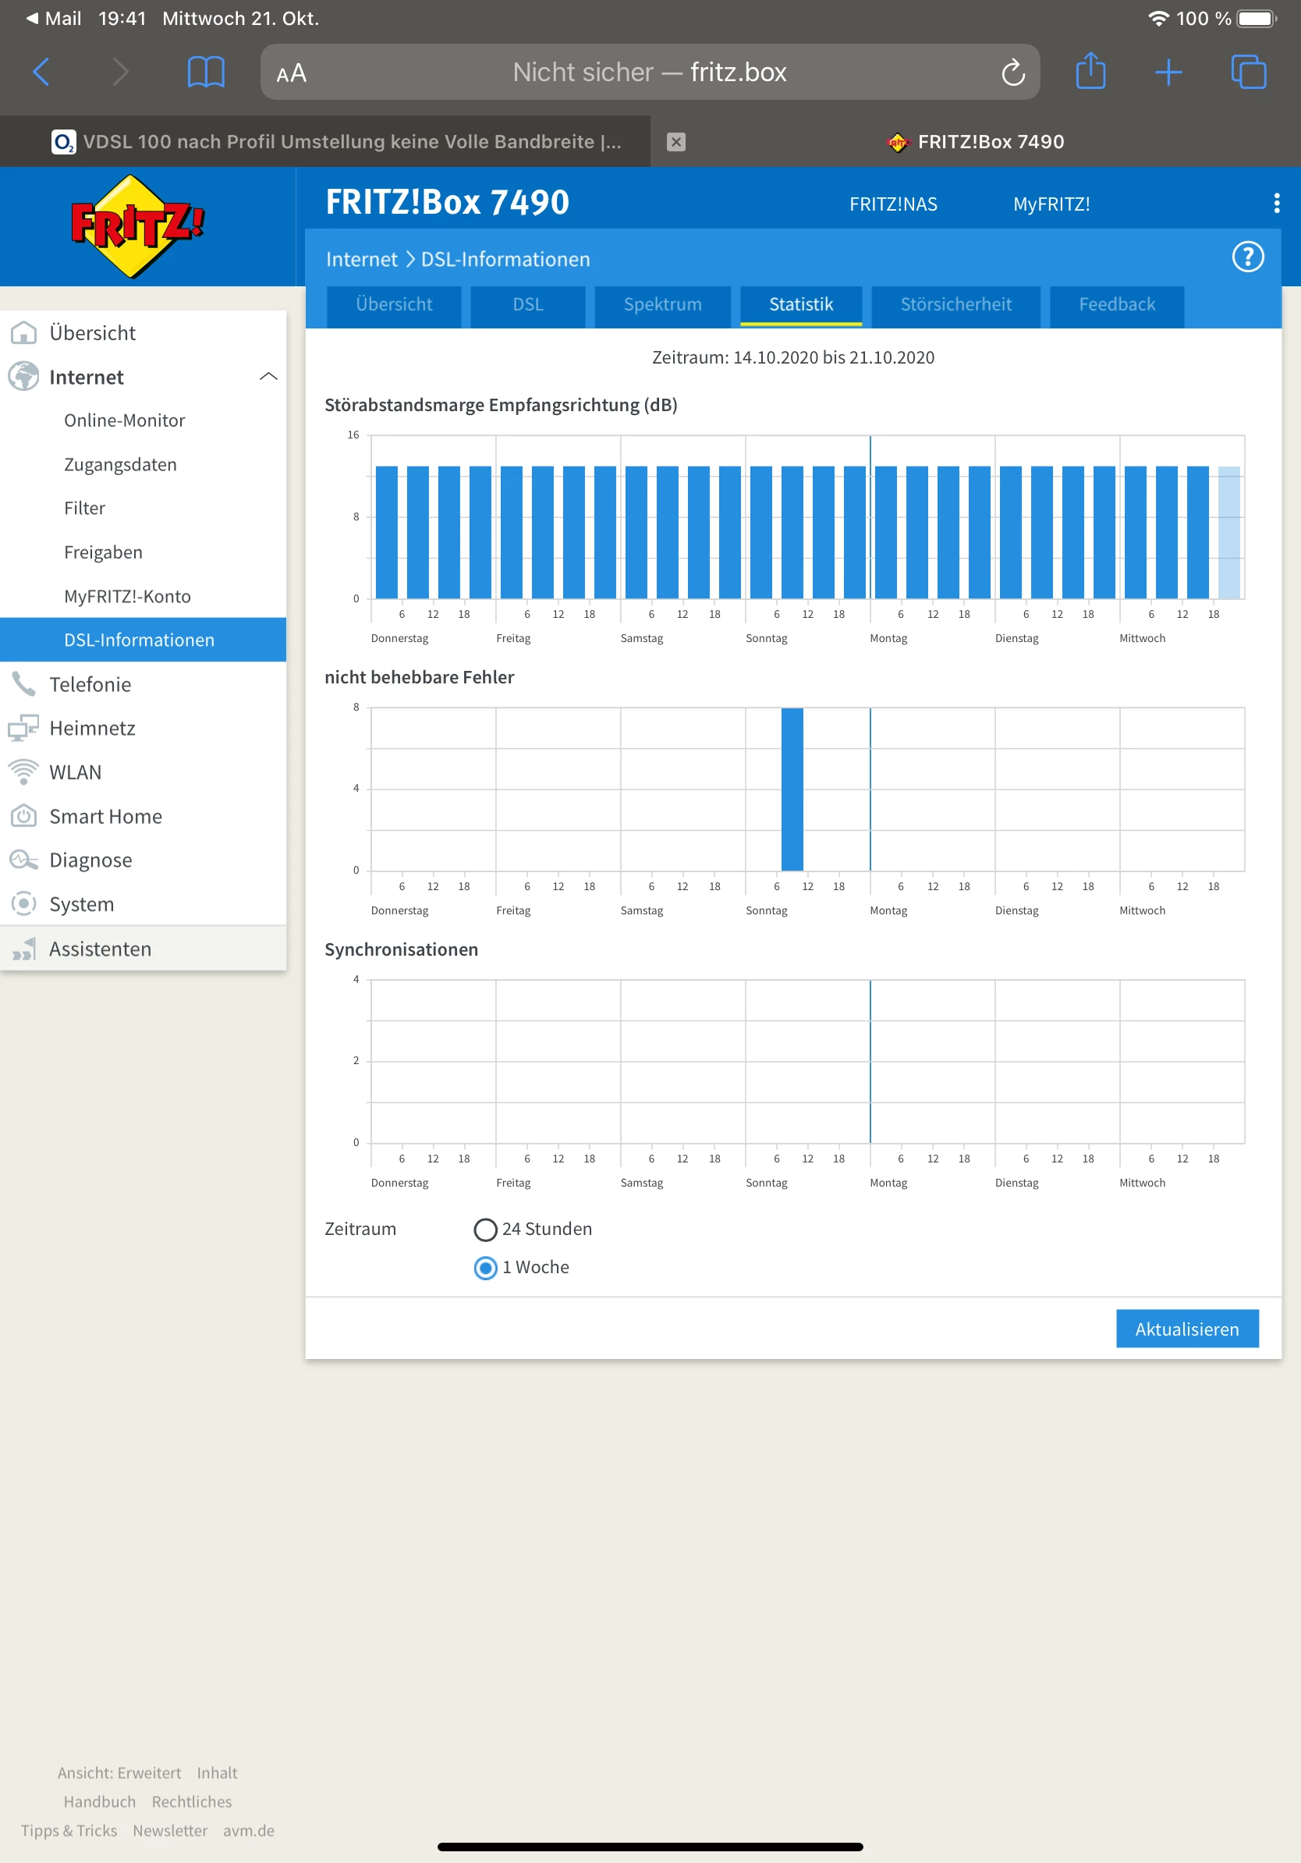Open the MyFRITZ! link in header
Viewport: 1301px width, 1863px height.
(1051, 204)
